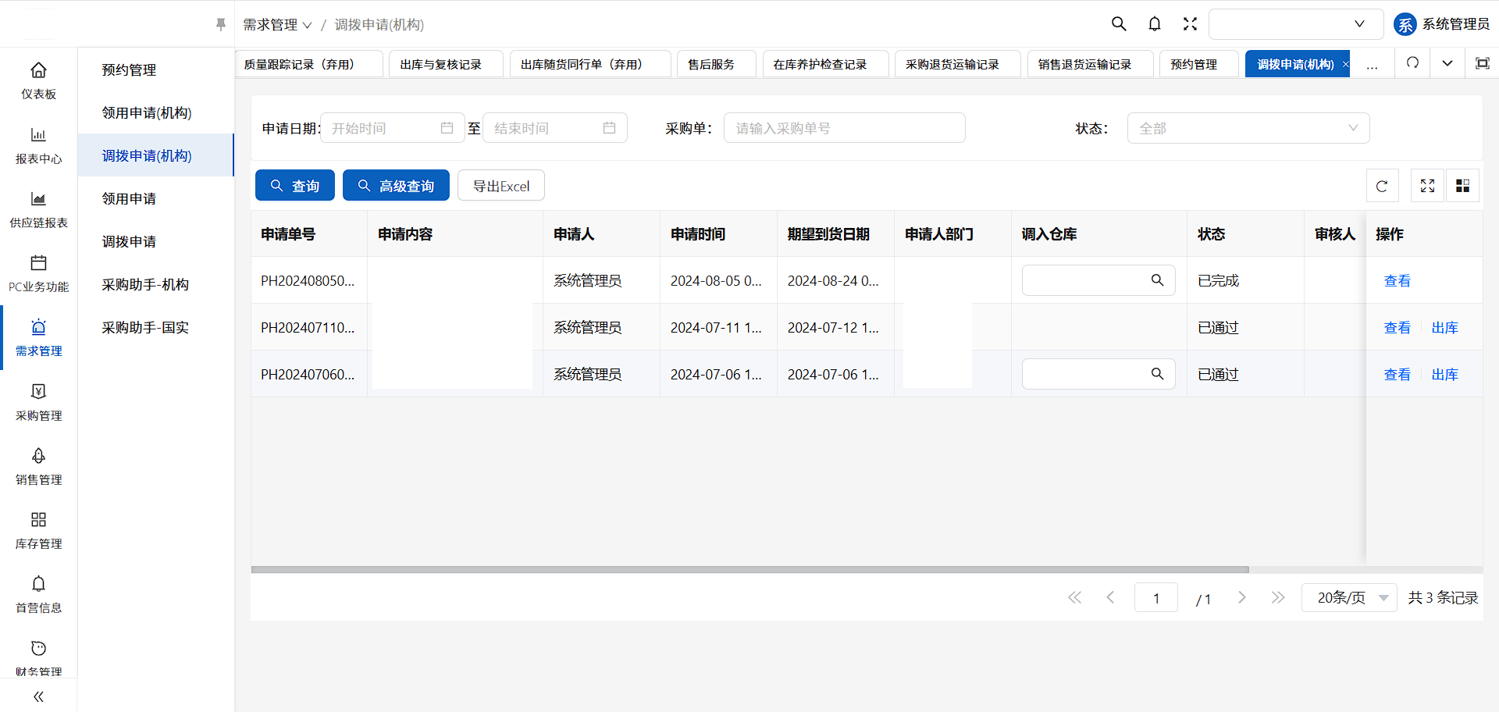Open the notification bell icon
Viewport: 1499px width, 712px height.
coord(1155,24)
